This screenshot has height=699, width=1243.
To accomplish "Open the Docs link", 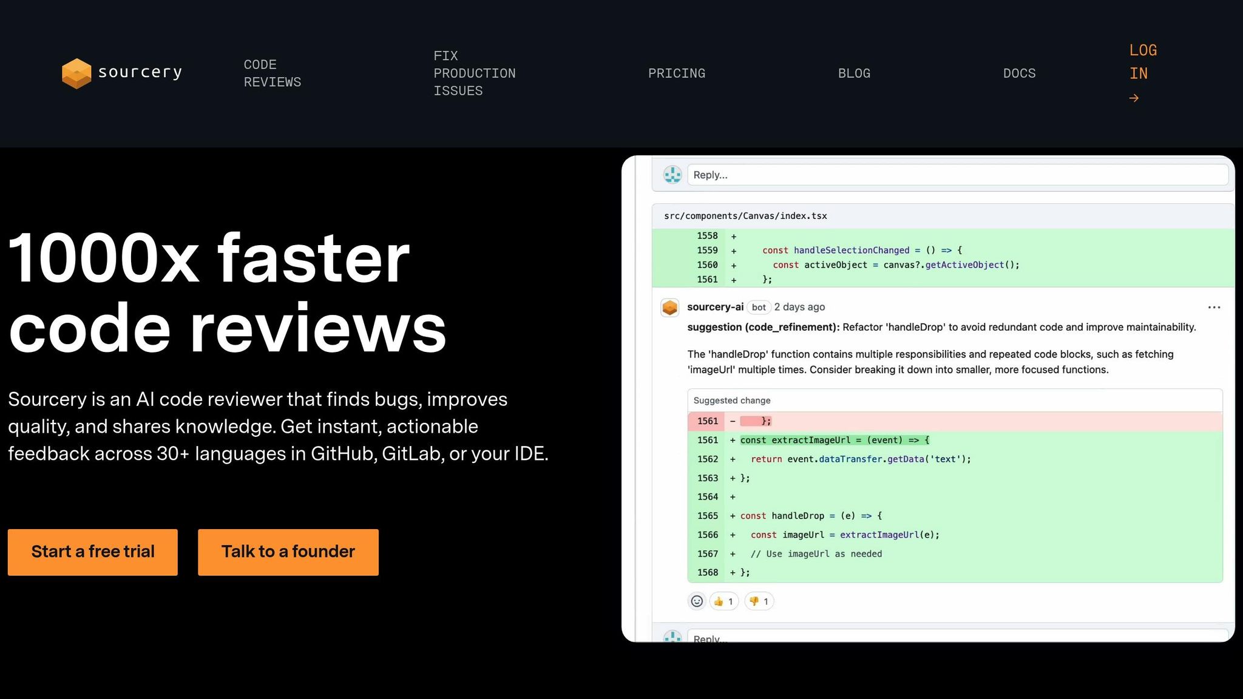I will [x=1019, y=73].
